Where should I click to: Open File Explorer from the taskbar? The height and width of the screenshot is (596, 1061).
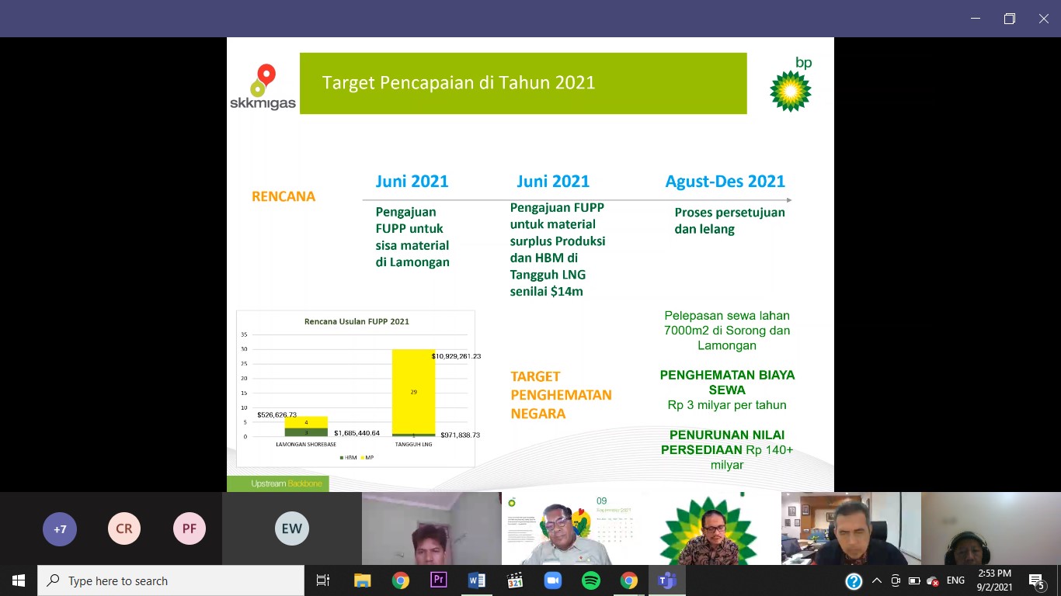click(x=363, y=580)
